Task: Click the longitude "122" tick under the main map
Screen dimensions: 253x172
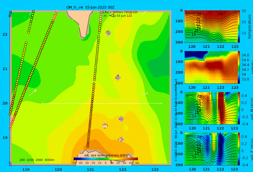Action: 123,169
